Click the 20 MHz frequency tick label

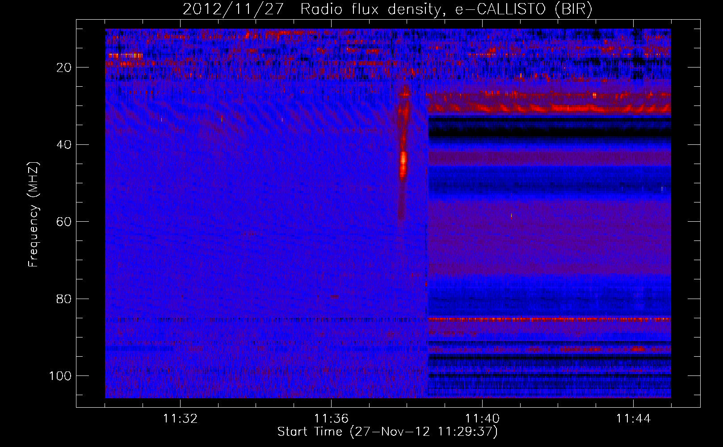(64, 67)
